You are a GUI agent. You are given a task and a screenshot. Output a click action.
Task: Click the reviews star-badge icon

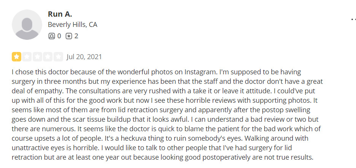coord(69,36)
